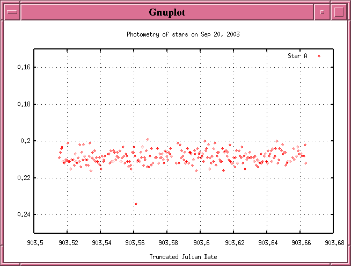The height and width of the screenshot is (266, 351).
Task: Click the outlier data point below 0.22
Action: (x=136, y=204)
